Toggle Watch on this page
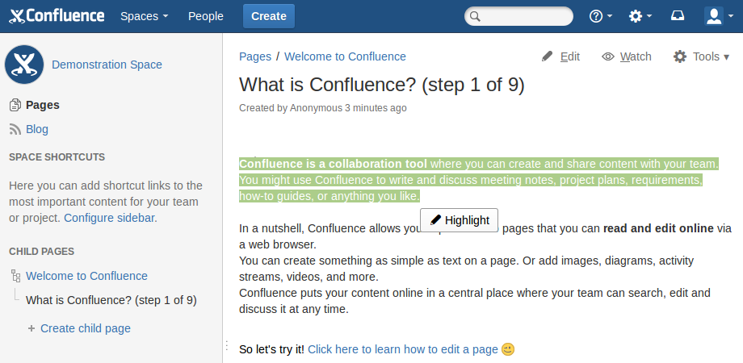 (x=627, y=56)
